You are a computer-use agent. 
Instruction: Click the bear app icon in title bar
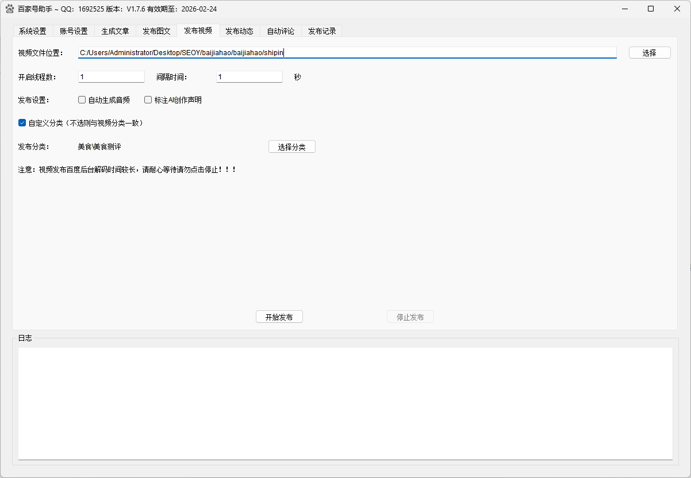(x=9, y=9)
